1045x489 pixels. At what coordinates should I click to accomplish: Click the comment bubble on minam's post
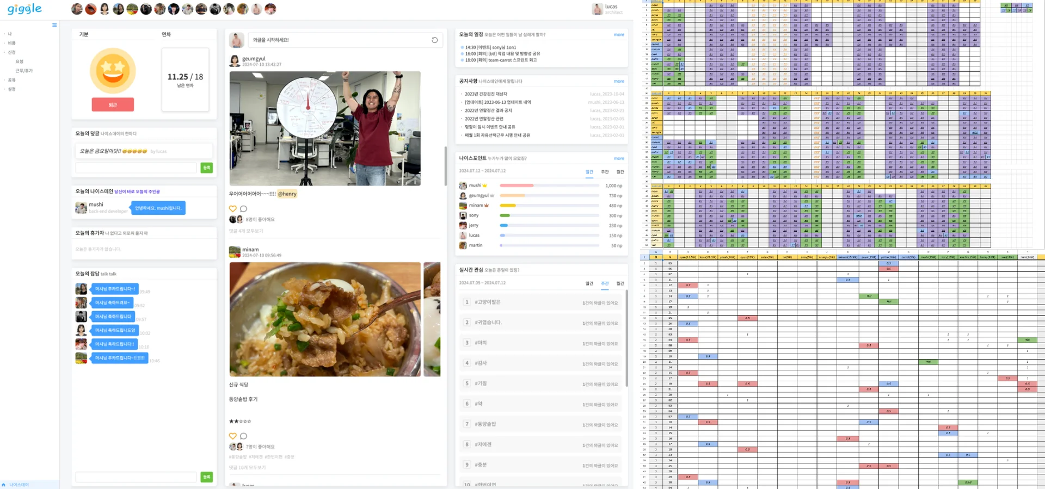(243, 436)
